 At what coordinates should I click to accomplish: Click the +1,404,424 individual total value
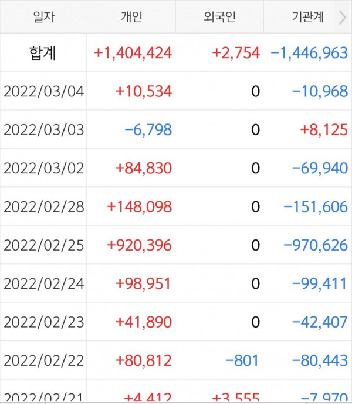click(133, 53)
